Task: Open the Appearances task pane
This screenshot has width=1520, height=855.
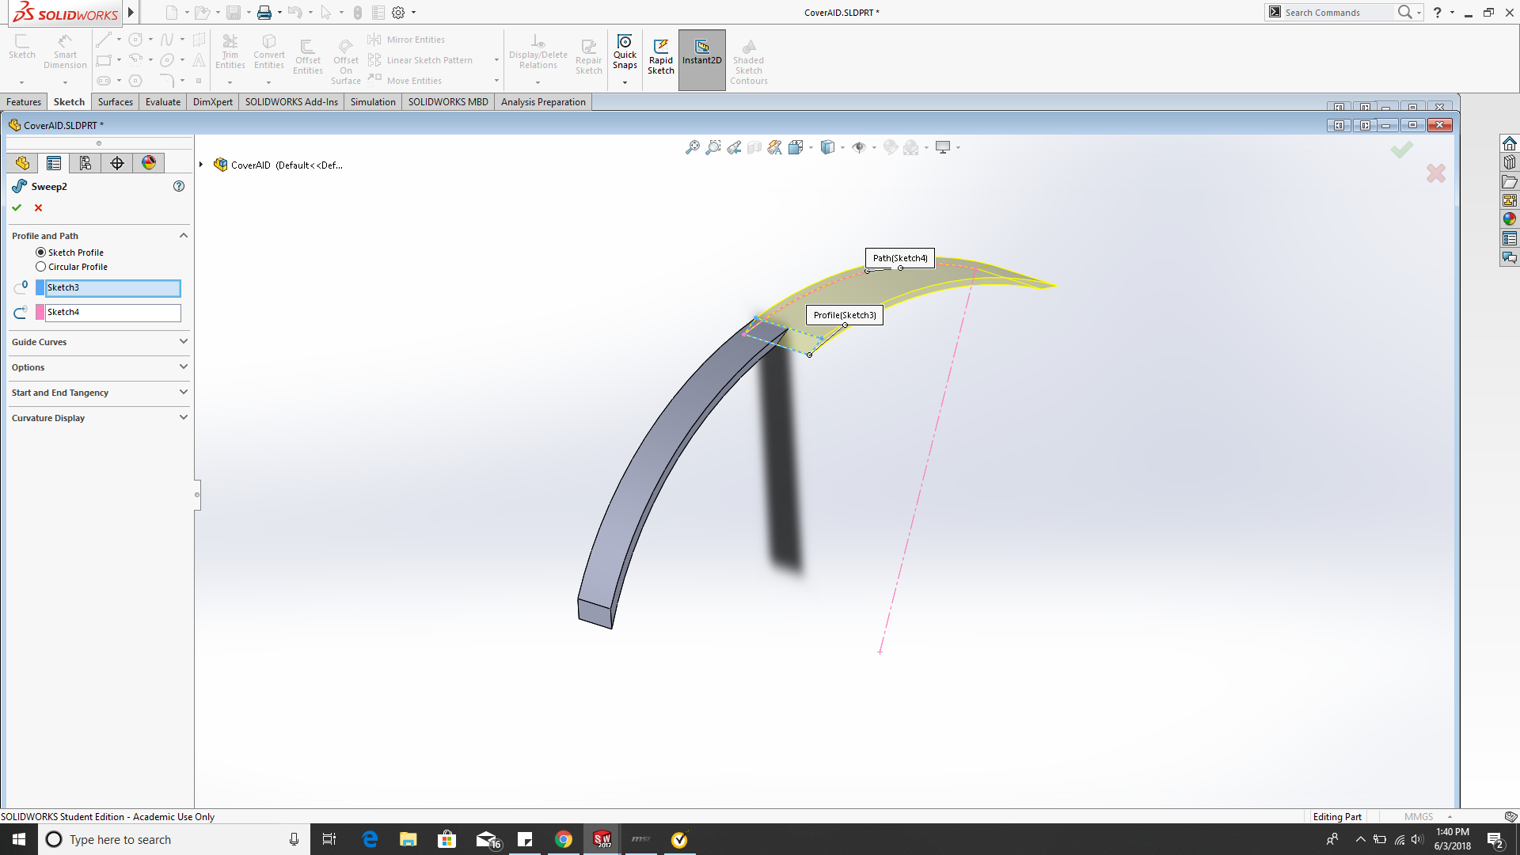Action: click(x=1510, y=219)
